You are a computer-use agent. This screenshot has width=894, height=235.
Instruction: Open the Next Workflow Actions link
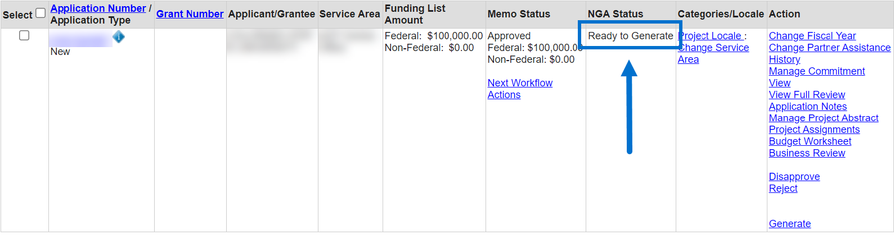point(520,83)
